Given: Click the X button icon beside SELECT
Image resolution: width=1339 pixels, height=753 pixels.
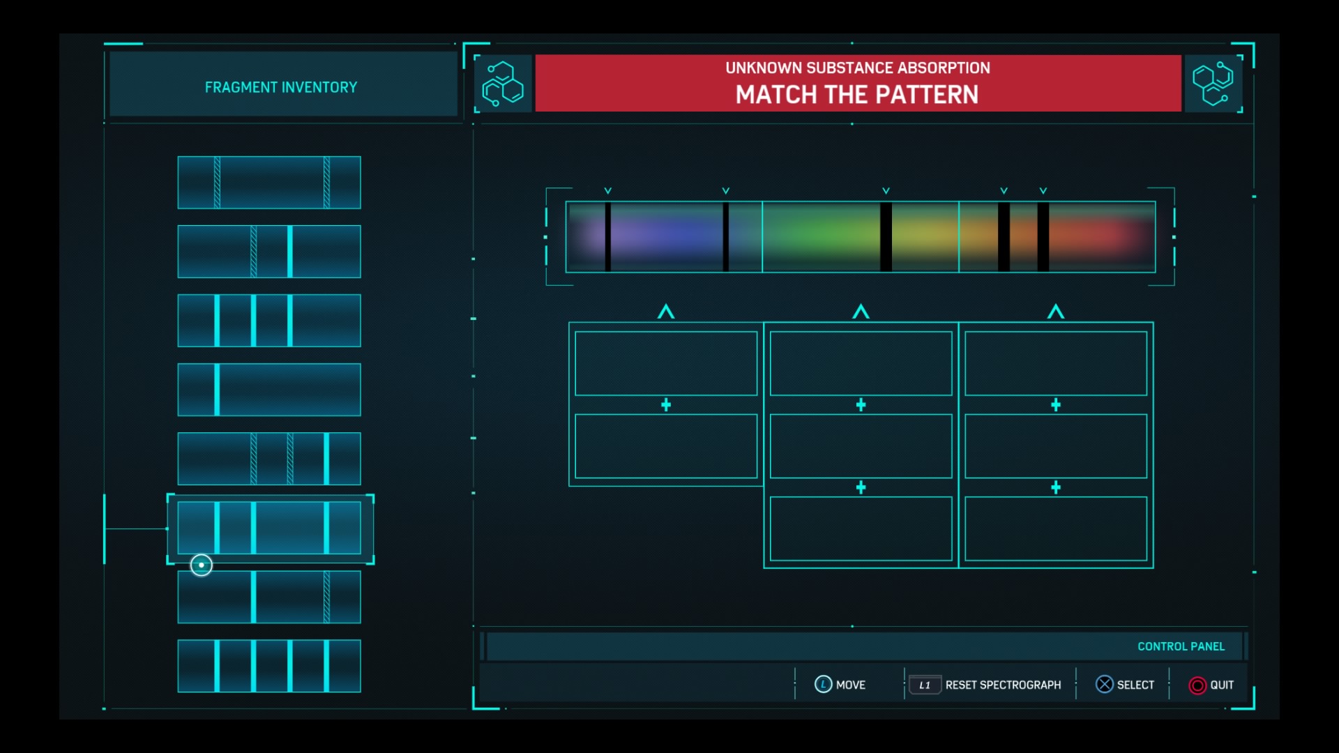Looking at the screenshot, I should coord(1105,685).
